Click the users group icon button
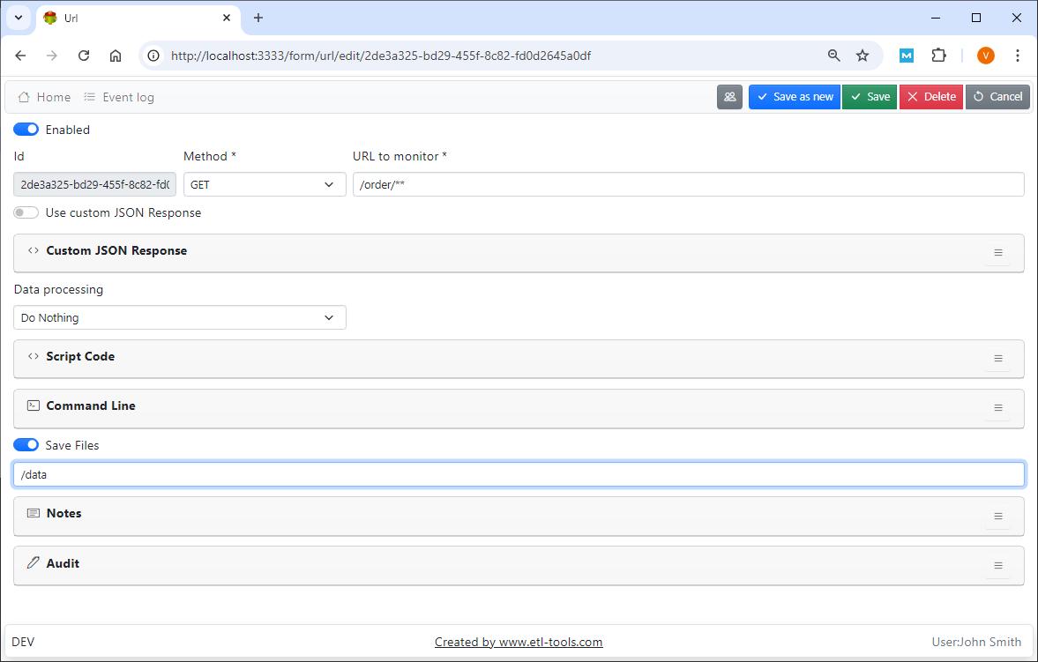This screenshot has width=1038, height=662. pyautogui.click(x=729, y=97)
